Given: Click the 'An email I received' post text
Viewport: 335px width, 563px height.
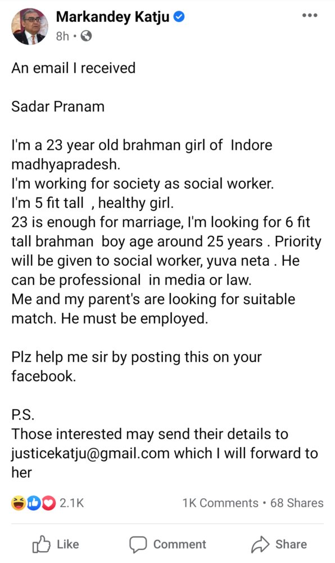Looking at the screenshot, I should (x=74, y=68).
